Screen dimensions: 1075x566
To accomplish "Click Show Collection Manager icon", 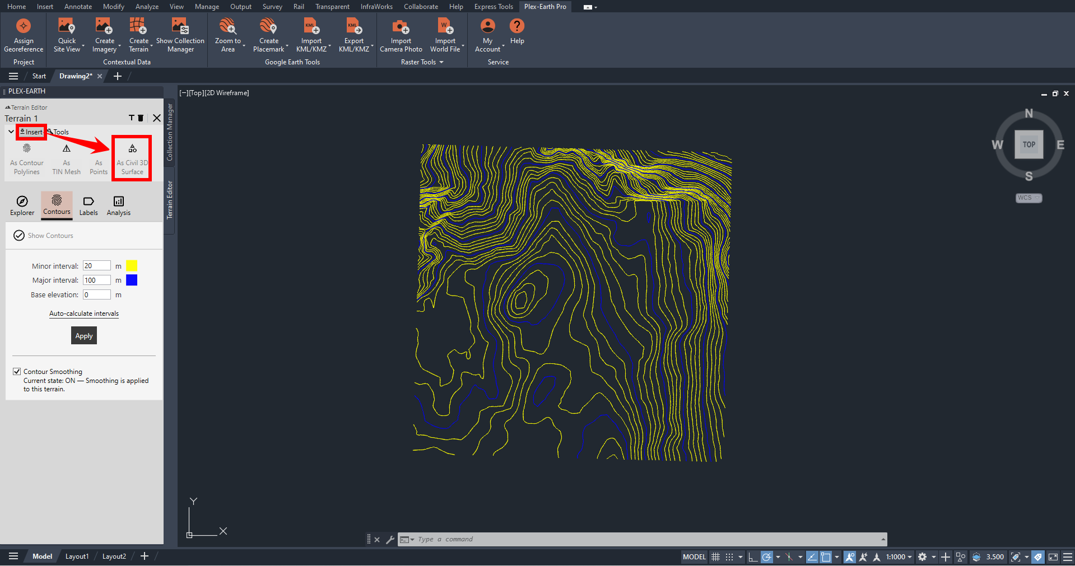I will click(180, 27).
